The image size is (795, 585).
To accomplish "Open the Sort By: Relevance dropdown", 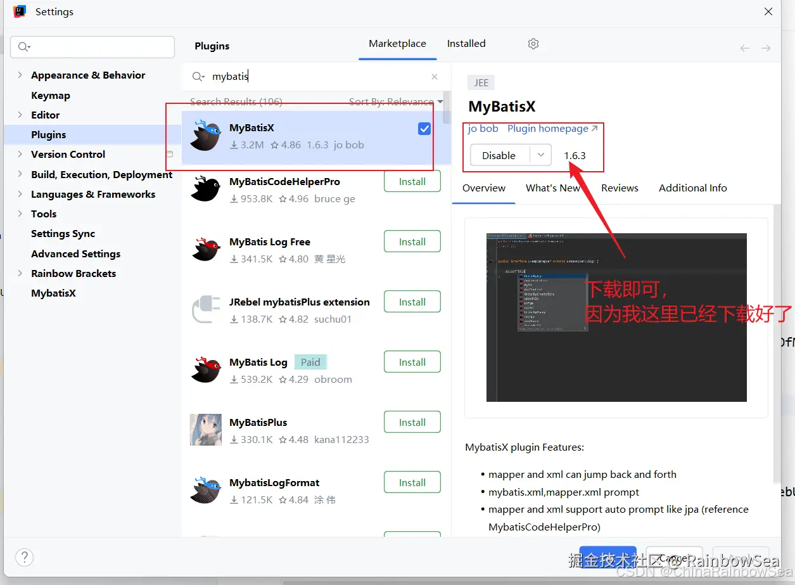I will (x=396, y=101).
